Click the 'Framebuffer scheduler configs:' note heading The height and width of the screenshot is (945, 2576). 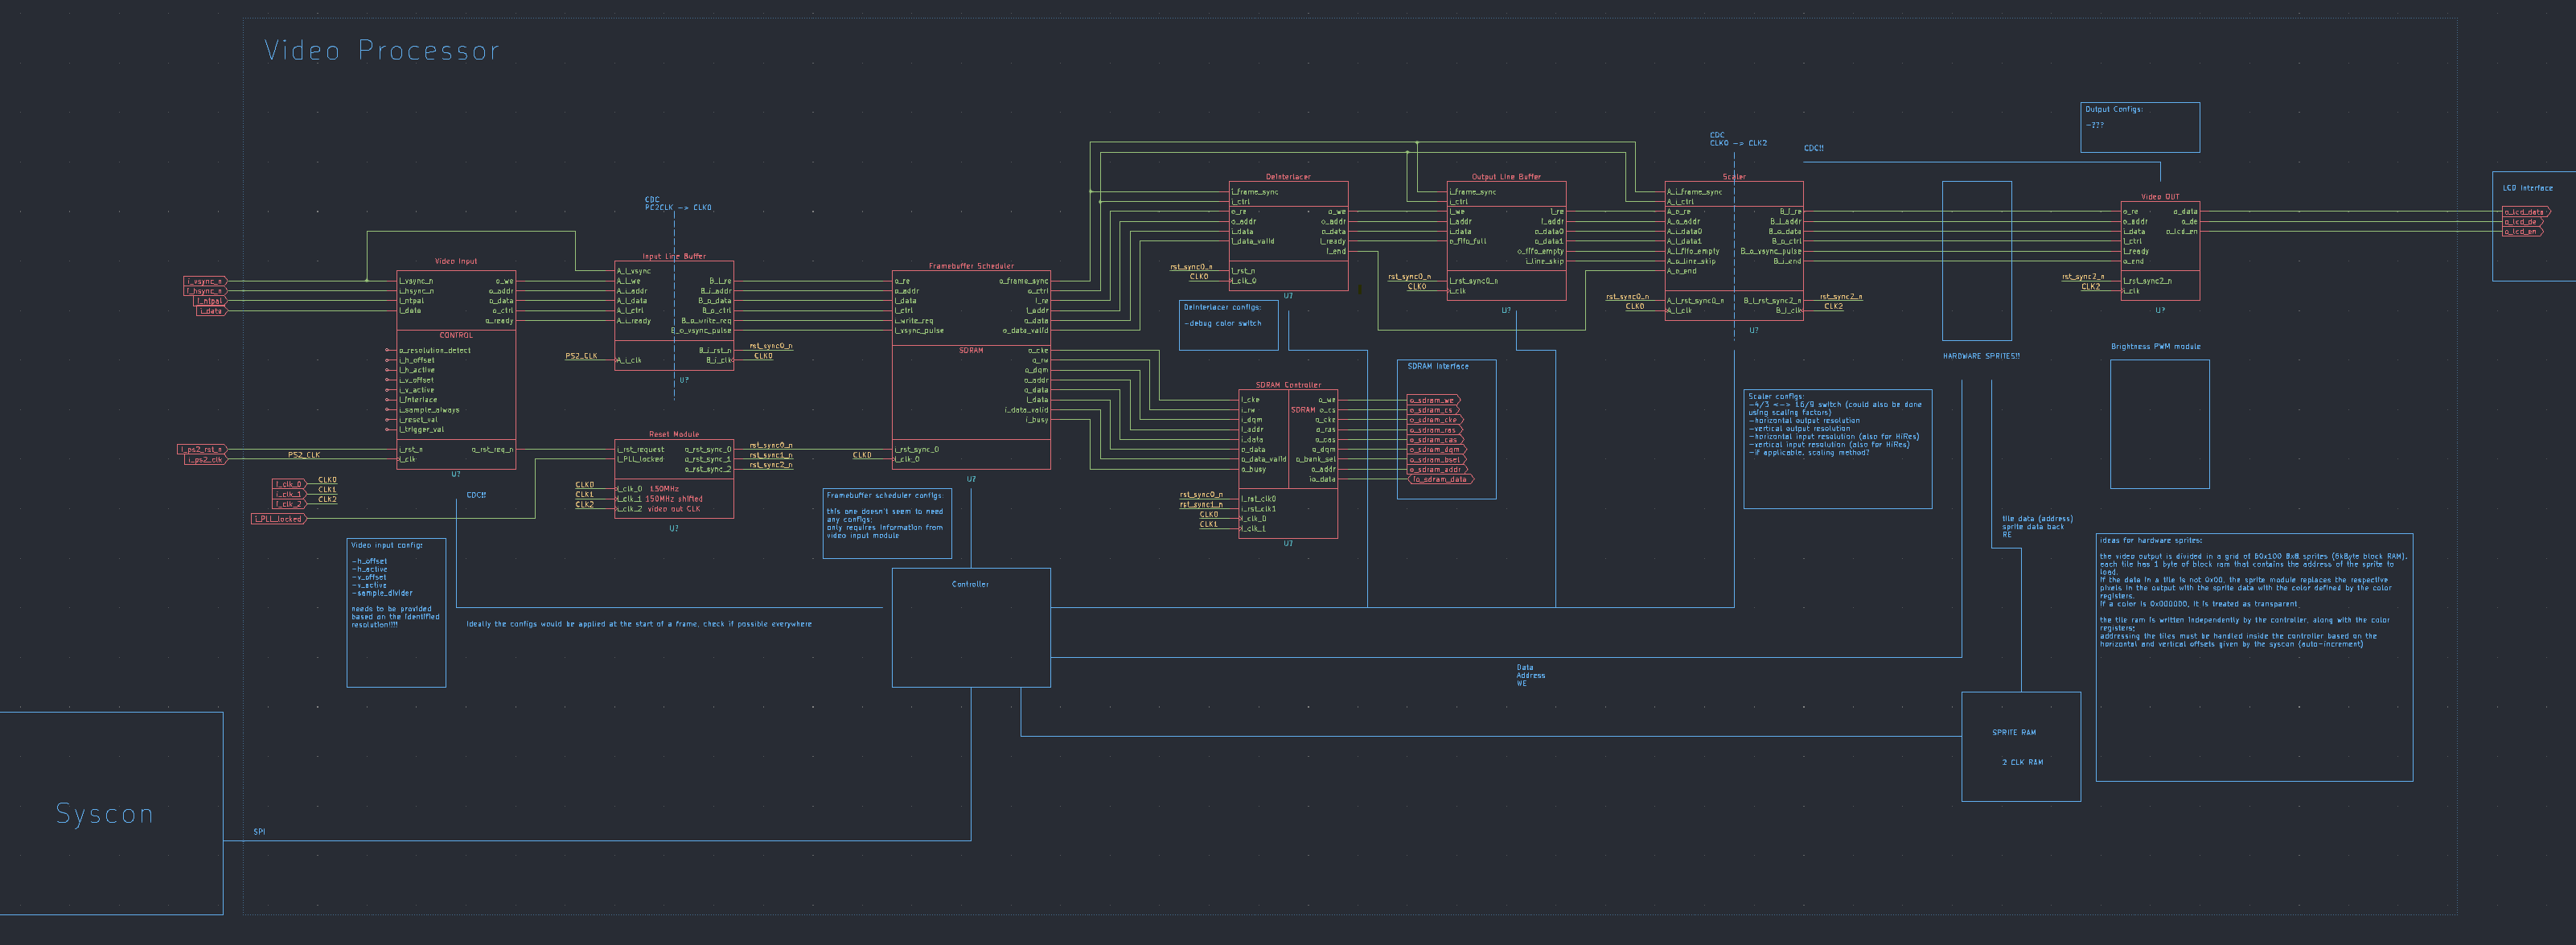tap(884, 495)
